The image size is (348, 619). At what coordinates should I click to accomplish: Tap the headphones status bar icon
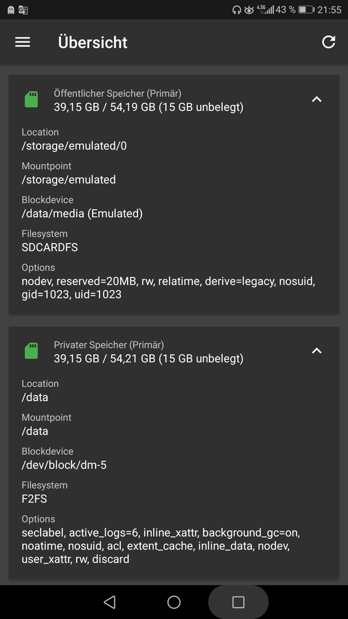pos(237,10)
